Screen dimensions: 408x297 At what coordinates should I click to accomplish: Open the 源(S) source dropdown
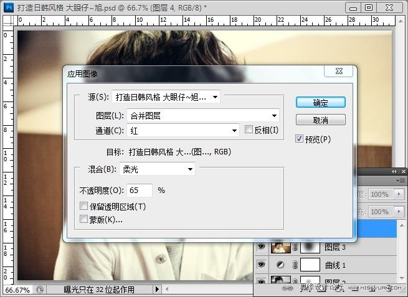tap(166, 97)
